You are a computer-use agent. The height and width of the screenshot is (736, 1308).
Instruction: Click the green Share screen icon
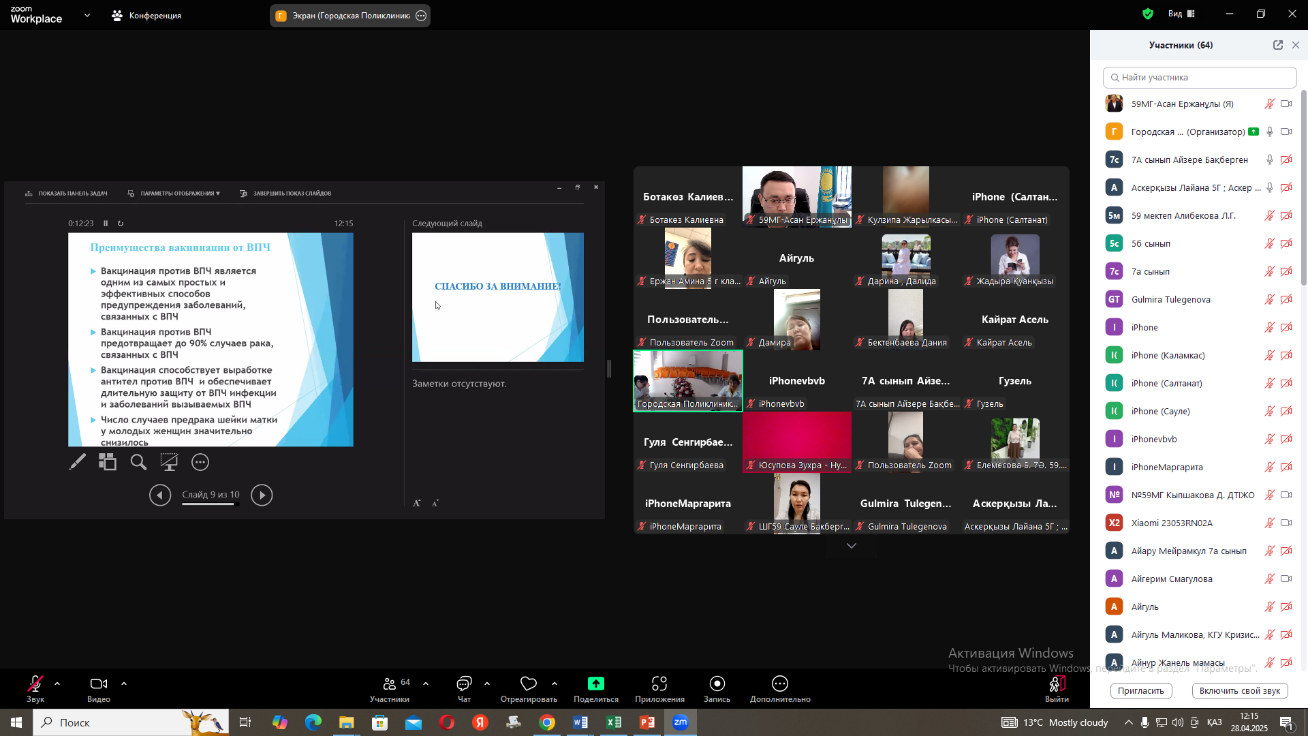click(x=596, y=684)
